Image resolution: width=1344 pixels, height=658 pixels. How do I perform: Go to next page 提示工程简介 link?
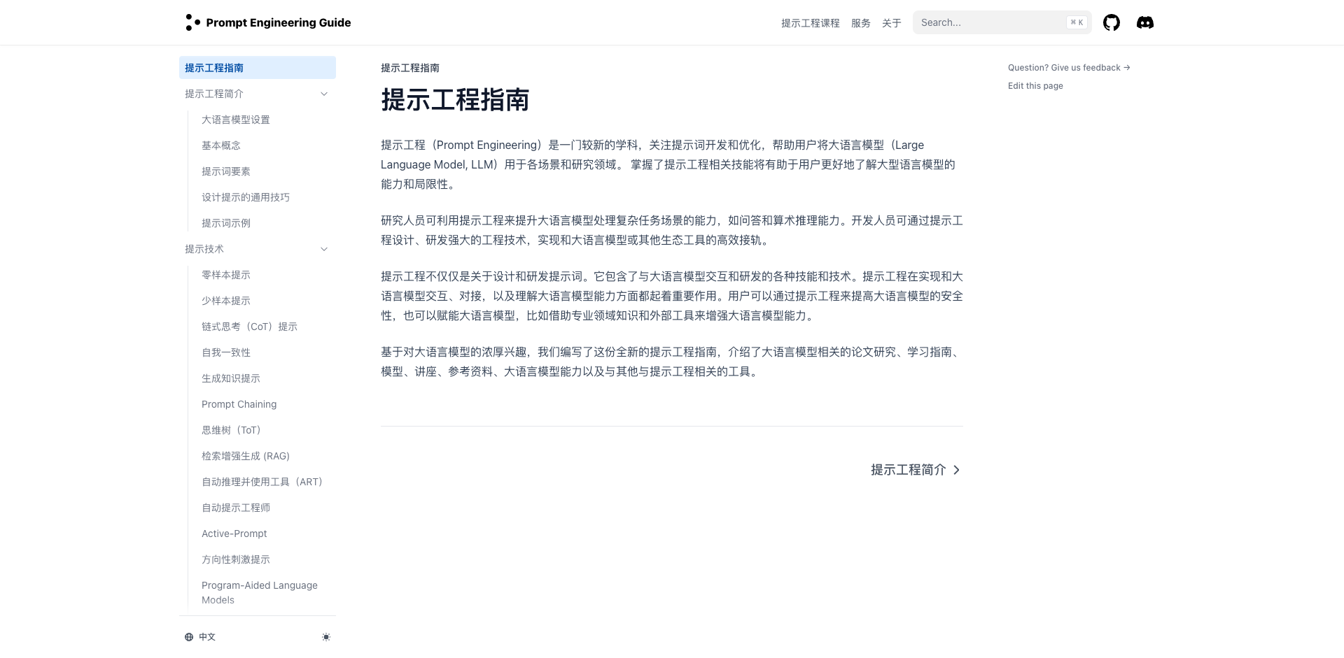pos(916,470)
